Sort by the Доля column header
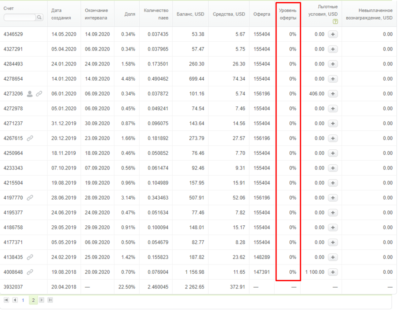The height and width of the screenshot is (313, 399). (130, 14)
